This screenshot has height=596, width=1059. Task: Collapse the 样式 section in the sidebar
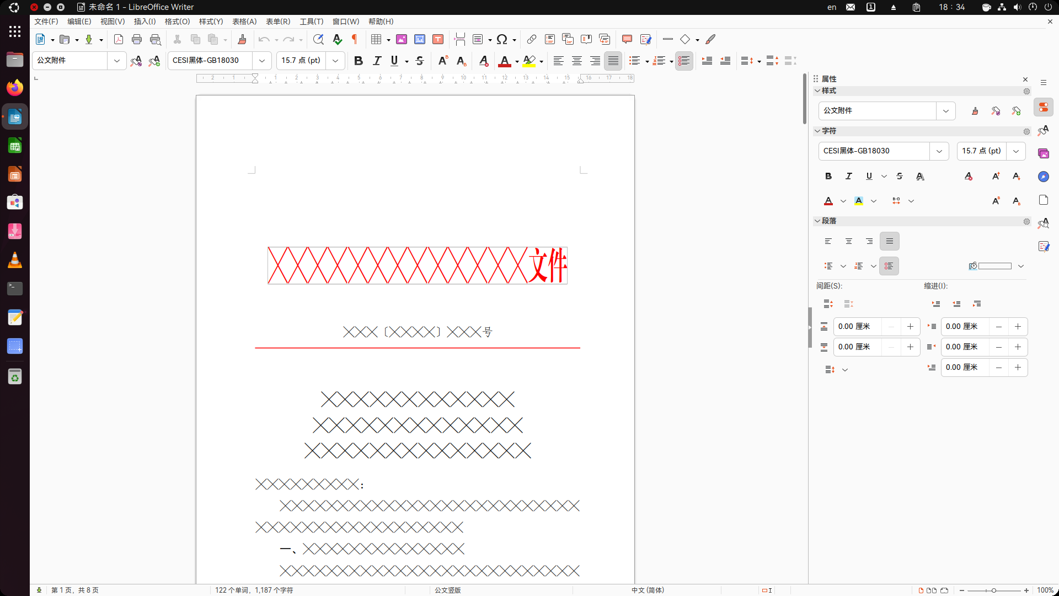point(817,91)
